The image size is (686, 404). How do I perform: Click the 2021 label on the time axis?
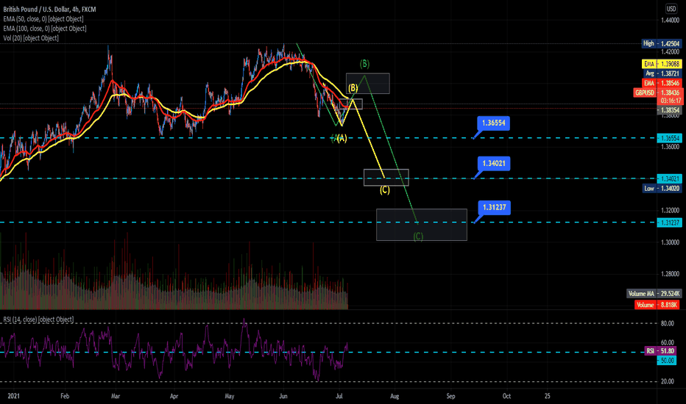click(13, 396)
